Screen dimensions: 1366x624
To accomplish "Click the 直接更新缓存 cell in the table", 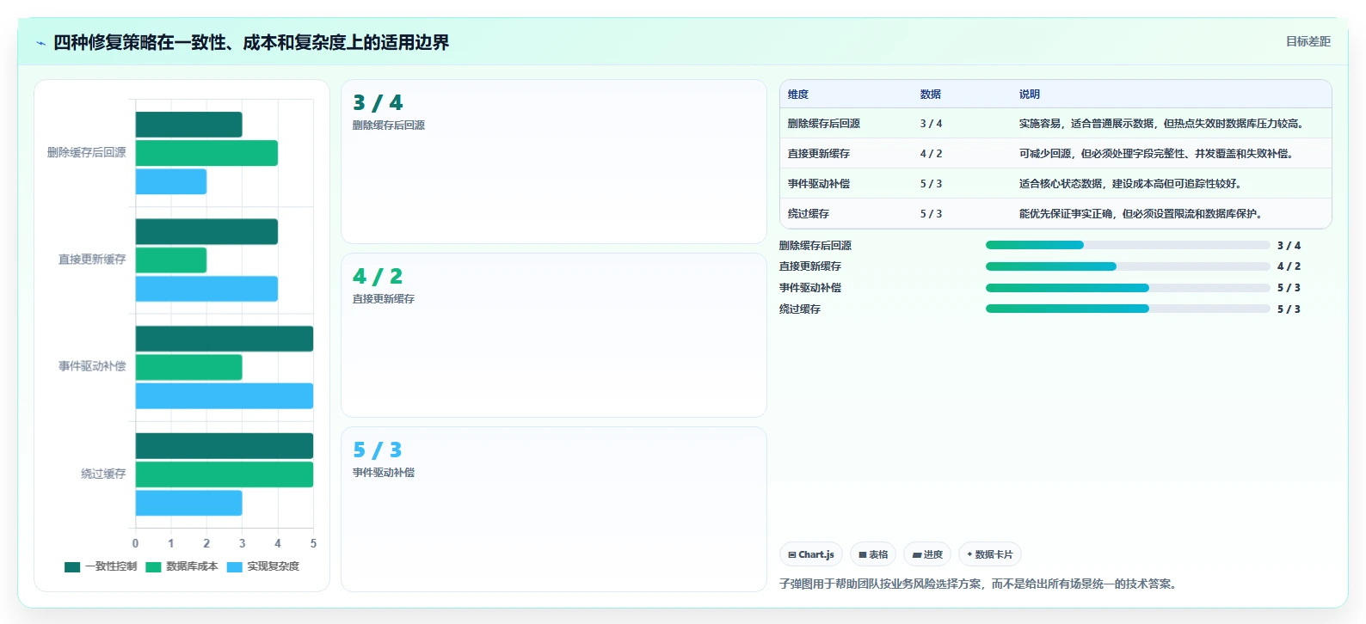I will coord(819,154).
